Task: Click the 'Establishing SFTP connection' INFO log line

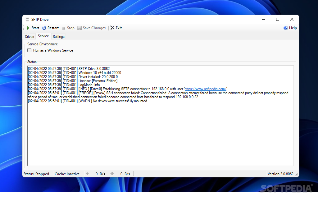Action: pyautogui.click(x=128, y=89)
